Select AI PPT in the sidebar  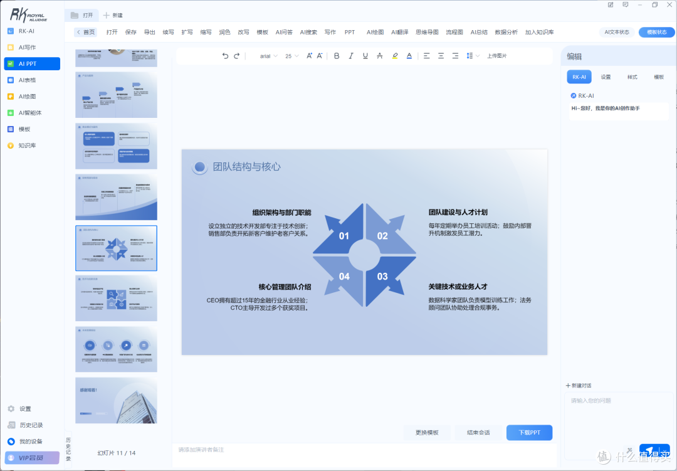point(32,63)
